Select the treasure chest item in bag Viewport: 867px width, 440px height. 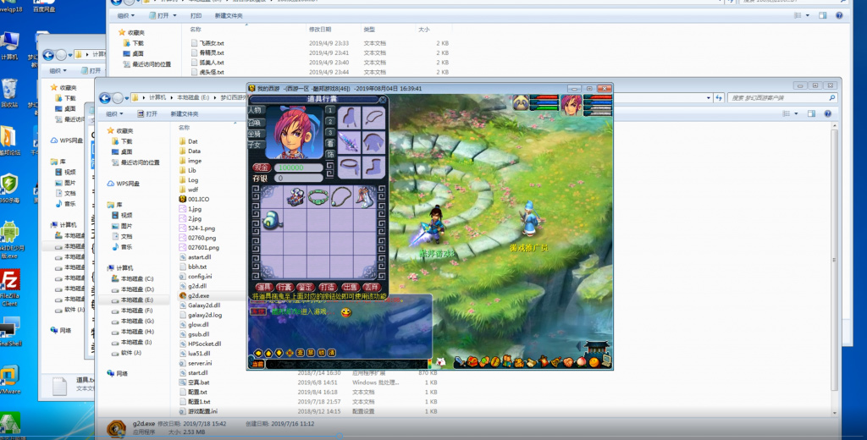click(x=295, y=197)
